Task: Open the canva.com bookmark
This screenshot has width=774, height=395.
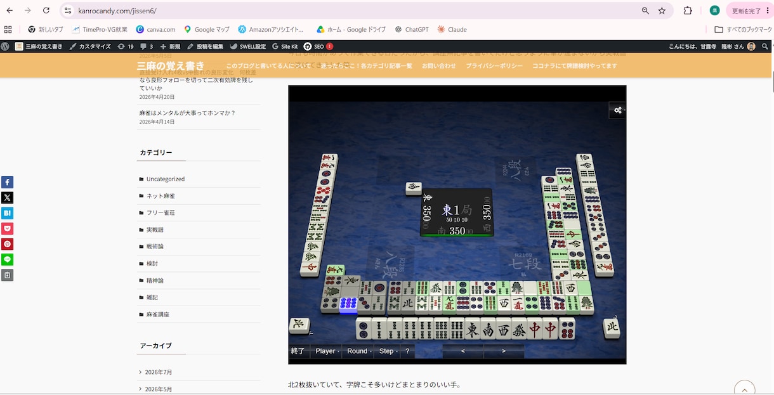Action: (x=155, y=29)
